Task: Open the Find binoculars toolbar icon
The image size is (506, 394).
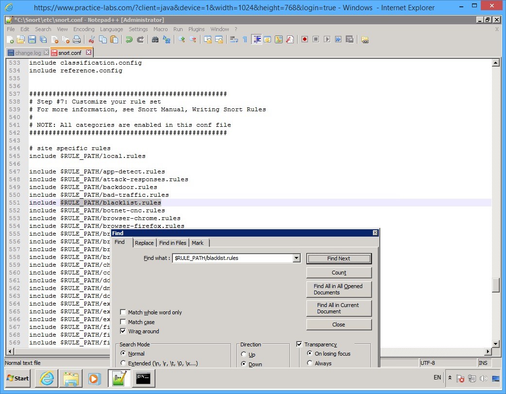Action: point(156,39)
